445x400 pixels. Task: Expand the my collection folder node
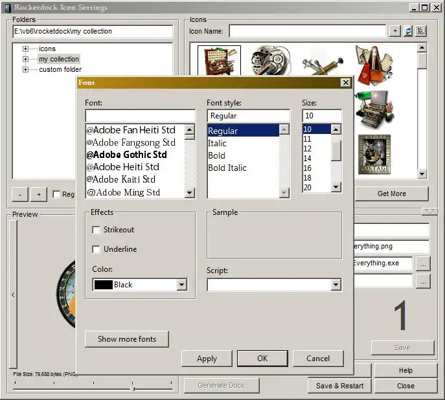(x=25, y=59)
